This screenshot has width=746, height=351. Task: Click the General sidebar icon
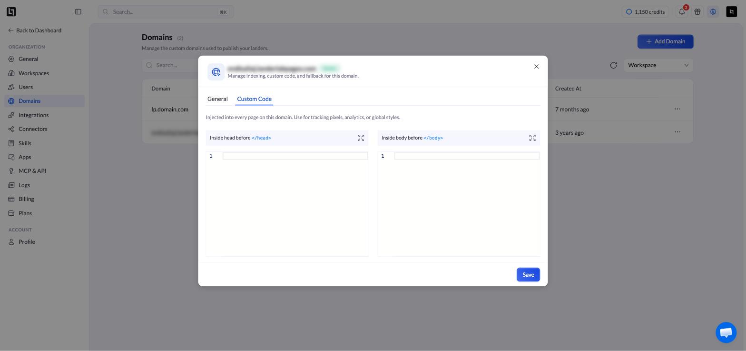[11, 59]
